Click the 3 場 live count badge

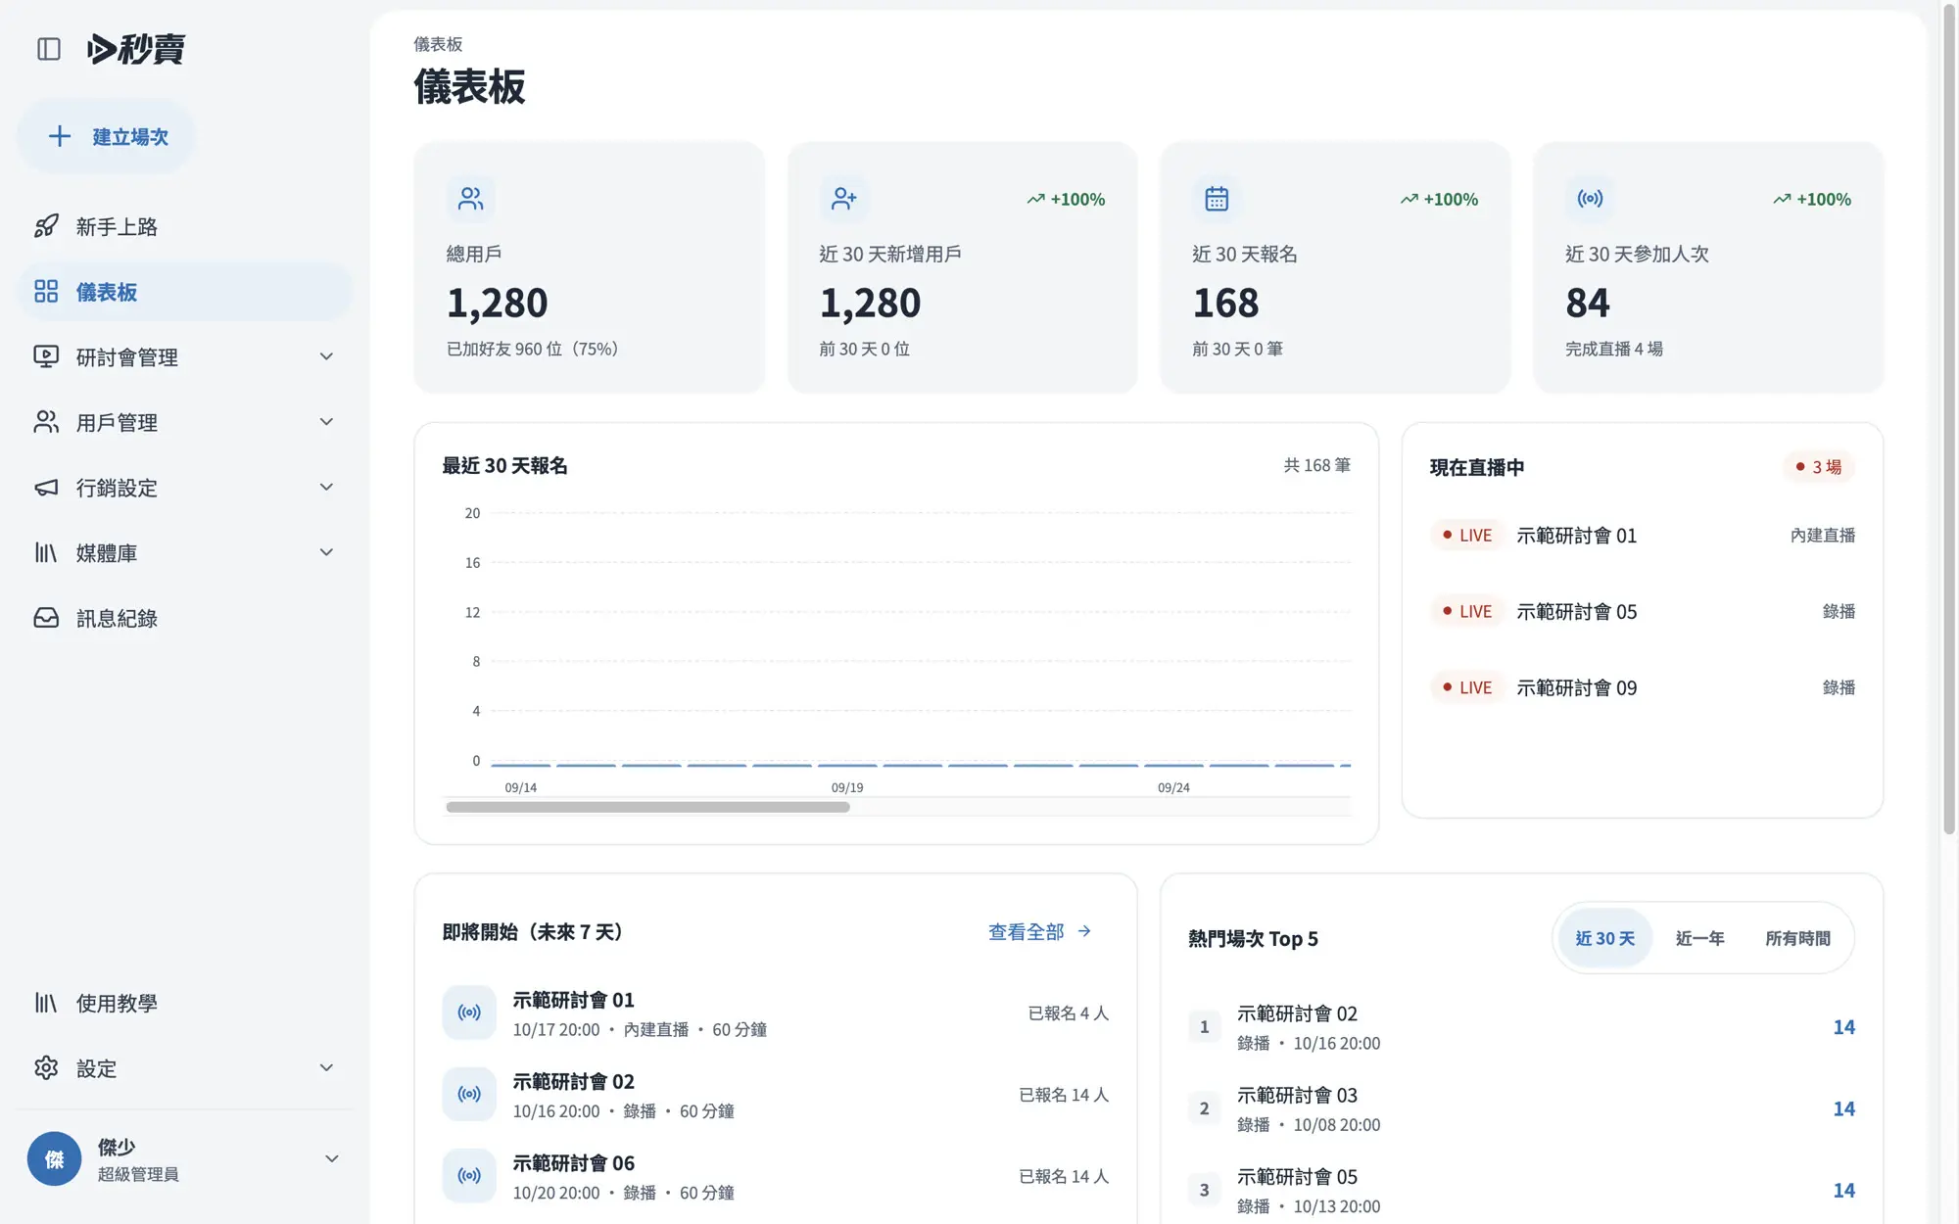[1819, 467]
